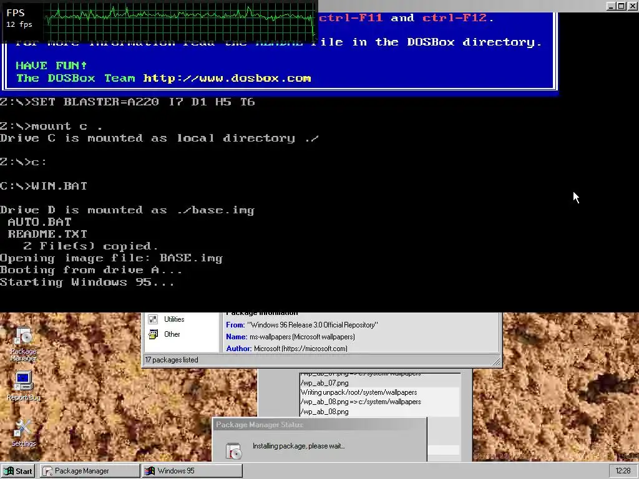Click the Package Manager taskbar icon
639x479 pixels.
point(47,471)
